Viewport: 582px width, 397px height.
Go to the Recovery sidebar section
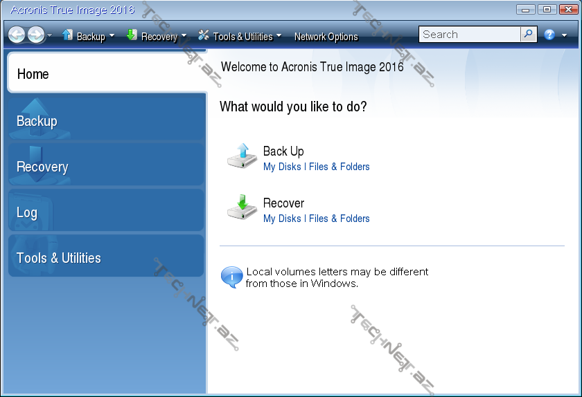[106, 167]
